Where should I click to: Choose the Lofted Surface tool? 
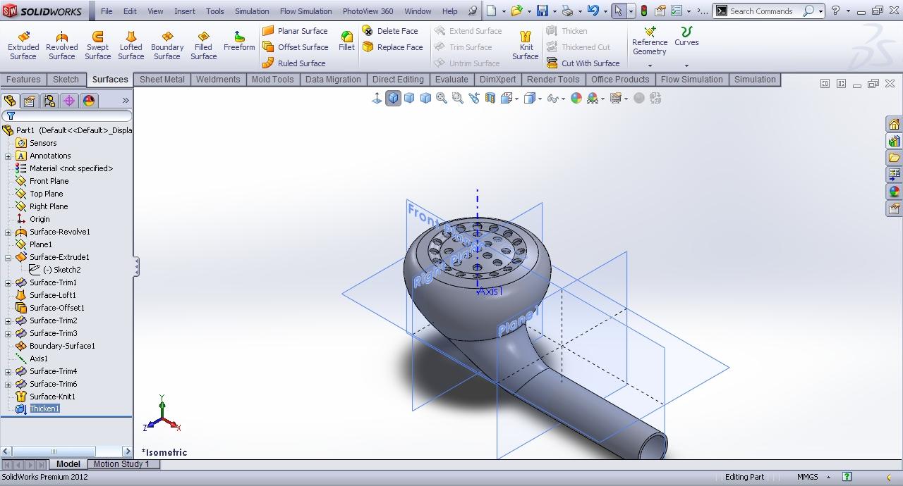[131, 45]
